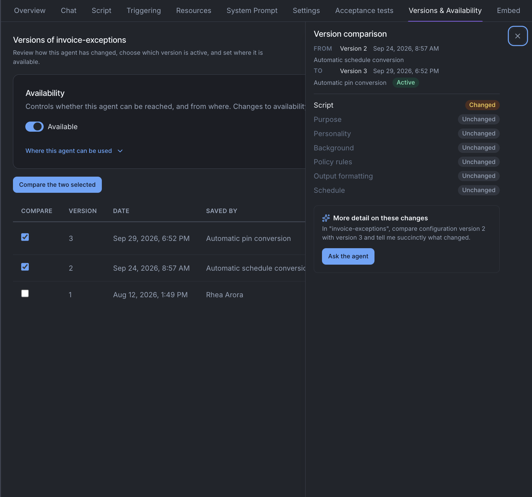Switch to the Chat tab
The width and height of the screenshot is (532, 497).
tap(69, 10)
